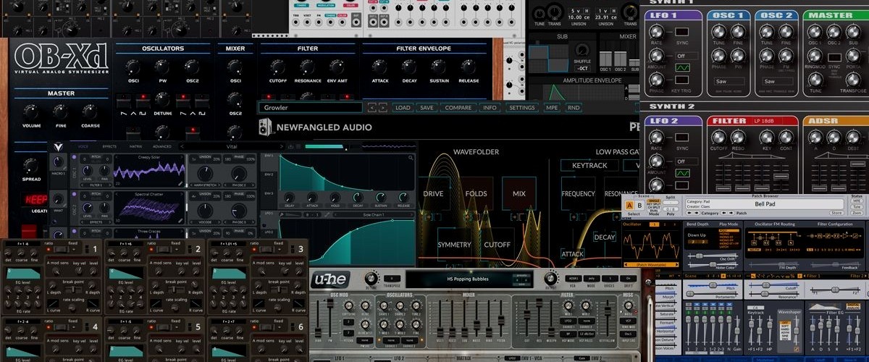The height and width of the screenshot is (362, 869).
Task: Click next preset arrow beside Growler
Action: pyautogui.click(x=382, y=108)
